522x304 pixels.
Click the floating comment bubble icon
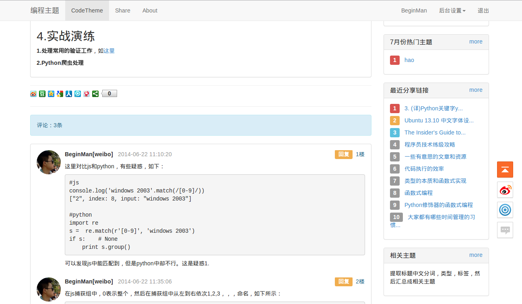tap(505, 230)
